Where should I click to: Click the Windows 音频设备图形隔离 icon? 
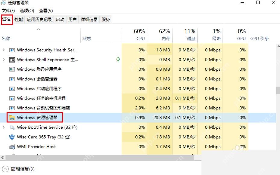point(12,108)
